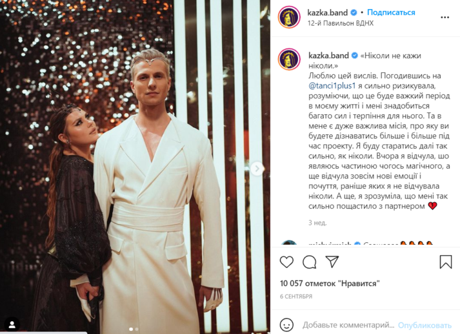460x334 pixels.
Task: Select the second carousel dot indicator
Action: point(137,329)
